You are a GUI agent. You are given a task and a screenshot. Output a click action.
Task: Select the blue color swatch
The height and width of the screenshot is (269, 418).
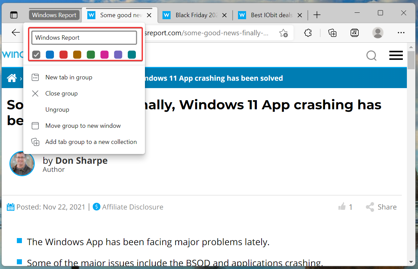click(50, 54)
